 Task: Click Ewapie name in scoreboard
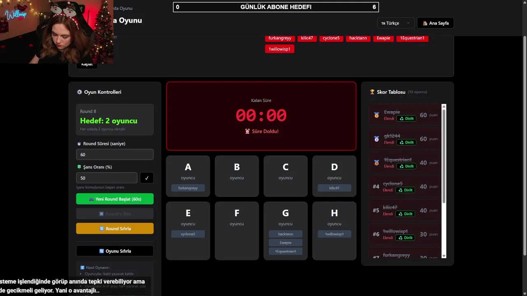click(x=392, y=112)
